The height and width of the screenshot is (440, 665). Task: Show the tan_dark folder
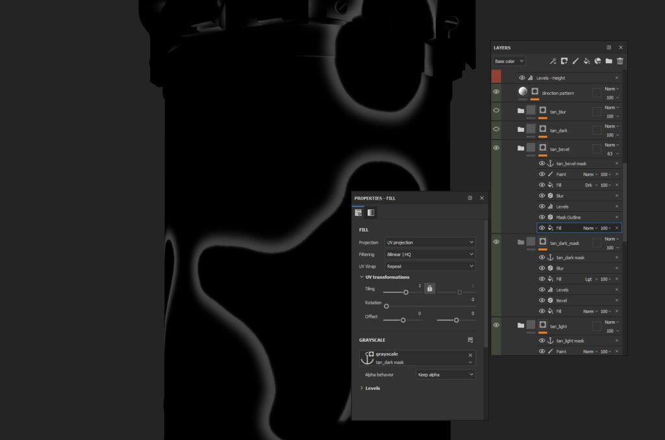(x=496, y=129)
